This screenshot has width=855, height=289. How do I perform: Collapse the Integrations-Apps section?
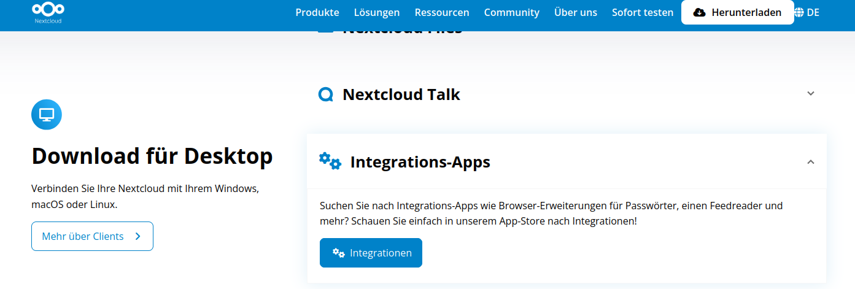[x=811, y=162]
